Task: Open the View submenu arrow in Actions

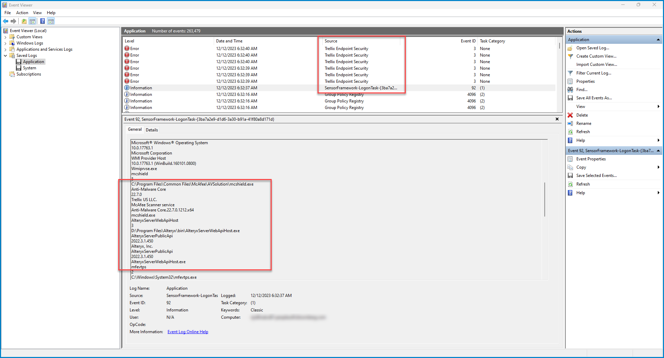Action: [658, 107]
